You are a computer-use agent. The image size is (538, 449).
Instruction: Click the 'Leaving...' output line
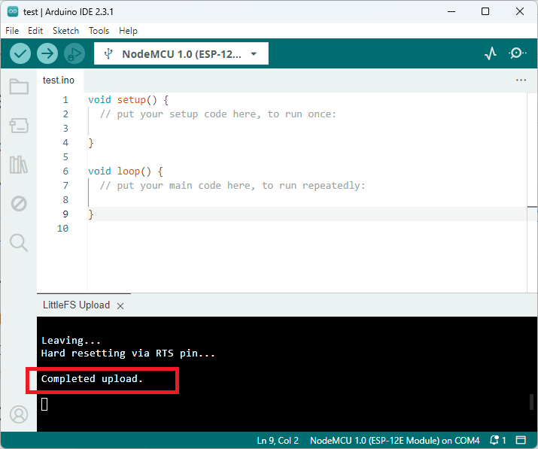(71, 341)
